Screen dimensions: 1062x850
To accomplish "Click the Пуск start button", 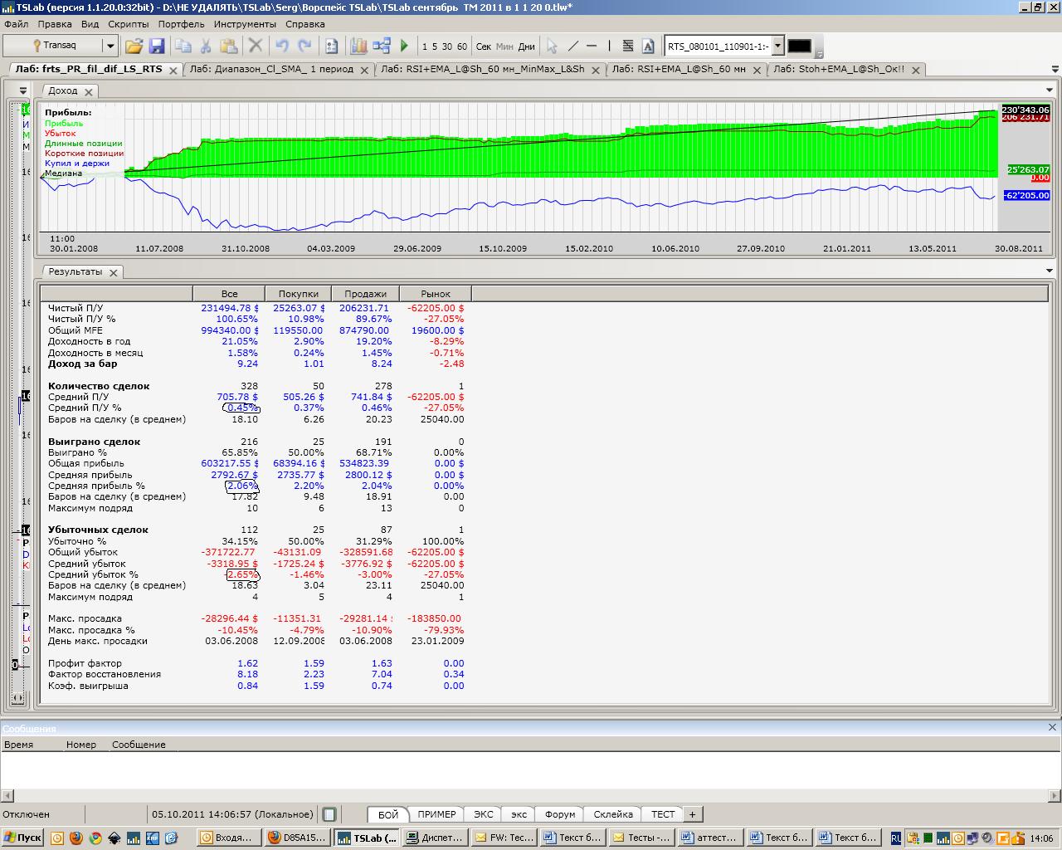I will (x=22, y=838).
